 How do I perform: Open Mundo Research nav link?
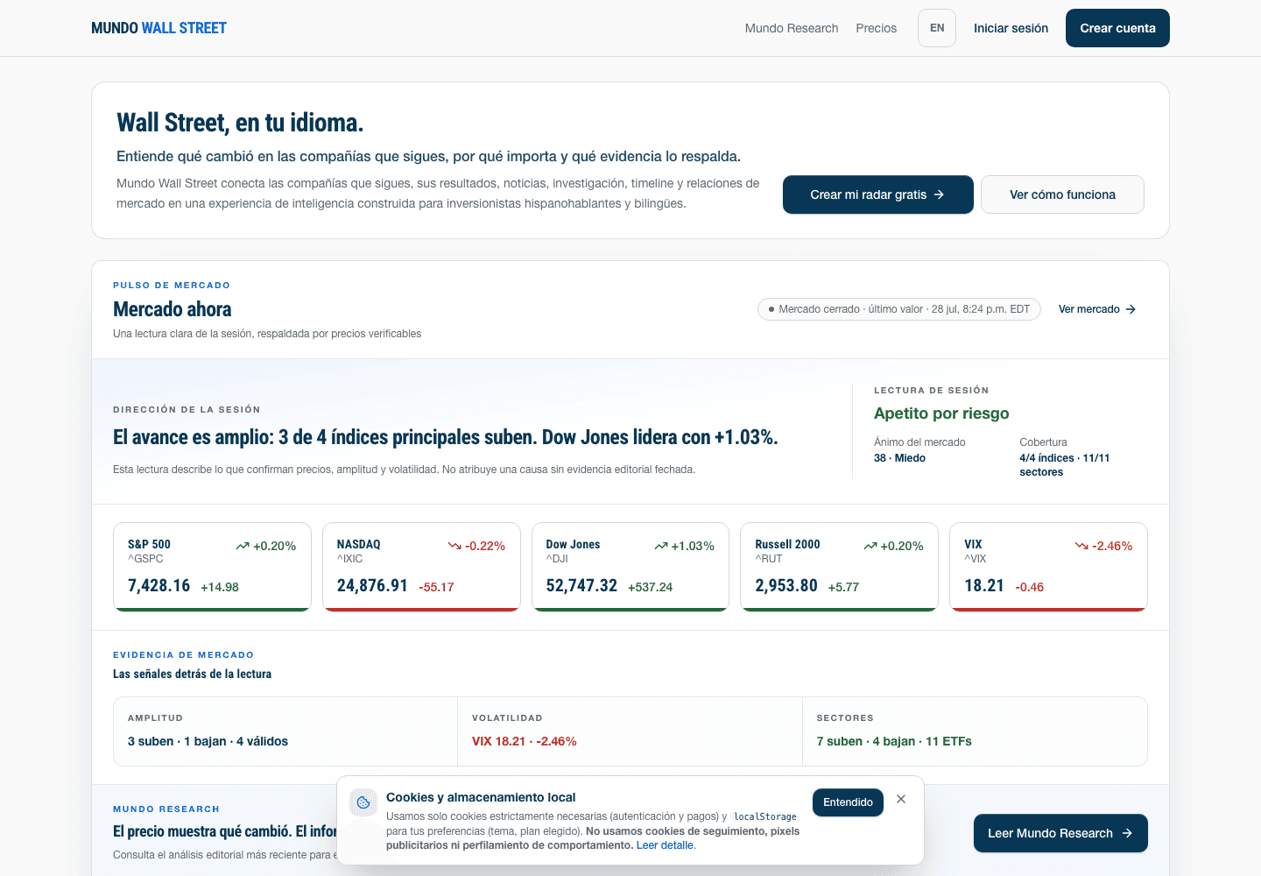[792, 28]
